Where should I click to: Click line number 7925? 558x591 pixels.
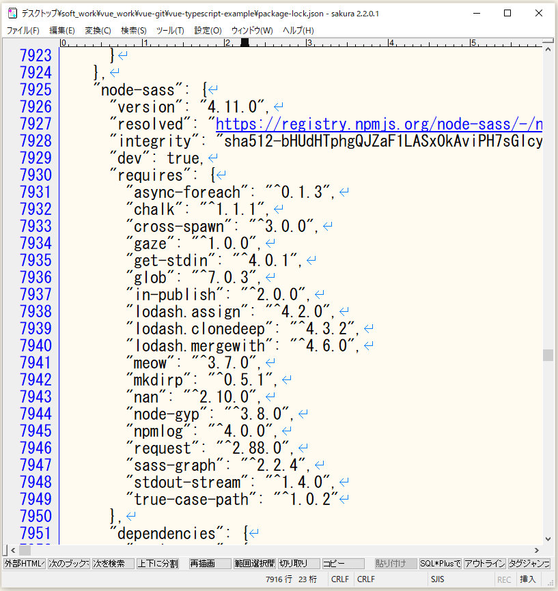click(36, 89)
